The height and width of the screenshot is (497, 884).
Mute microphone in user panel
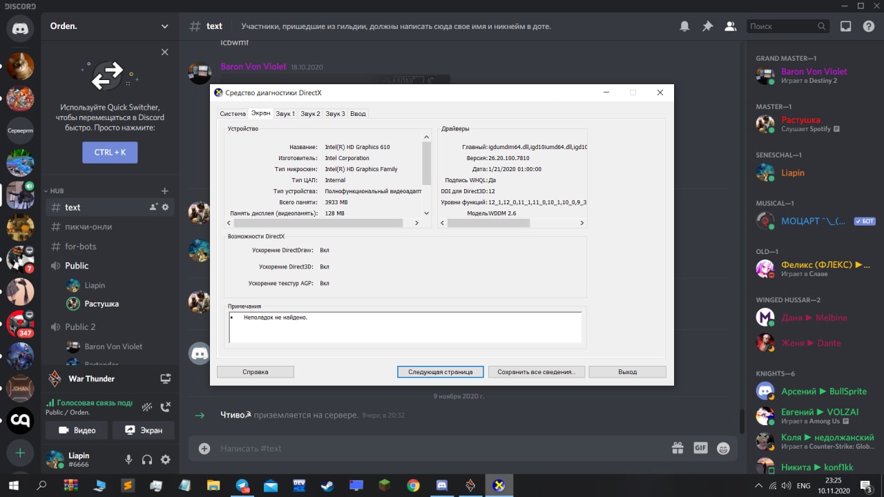[128, 460]
